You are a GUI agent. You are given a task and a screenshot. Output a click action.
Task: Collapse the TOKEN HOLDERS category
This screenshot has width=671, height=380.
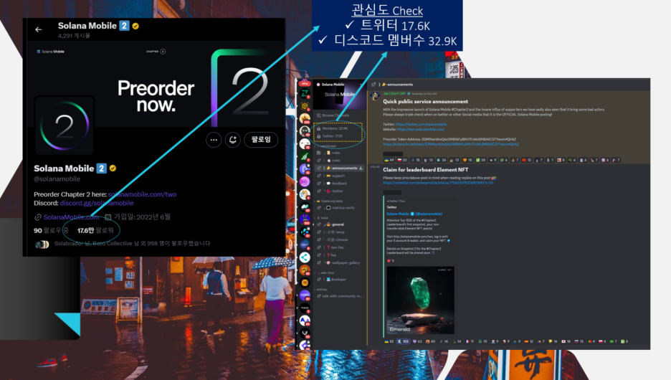point(330,201)
